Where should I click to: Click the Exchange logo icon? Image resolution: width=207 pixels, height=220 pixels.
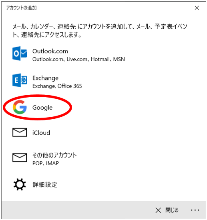[x=20, y=80]
